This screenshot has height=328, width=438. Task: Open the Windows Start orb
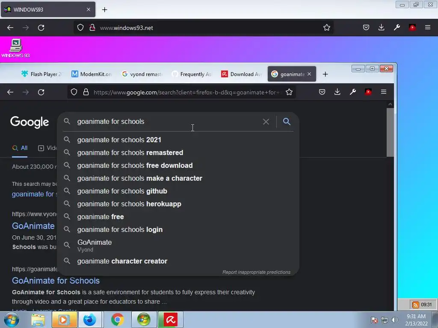12,319
